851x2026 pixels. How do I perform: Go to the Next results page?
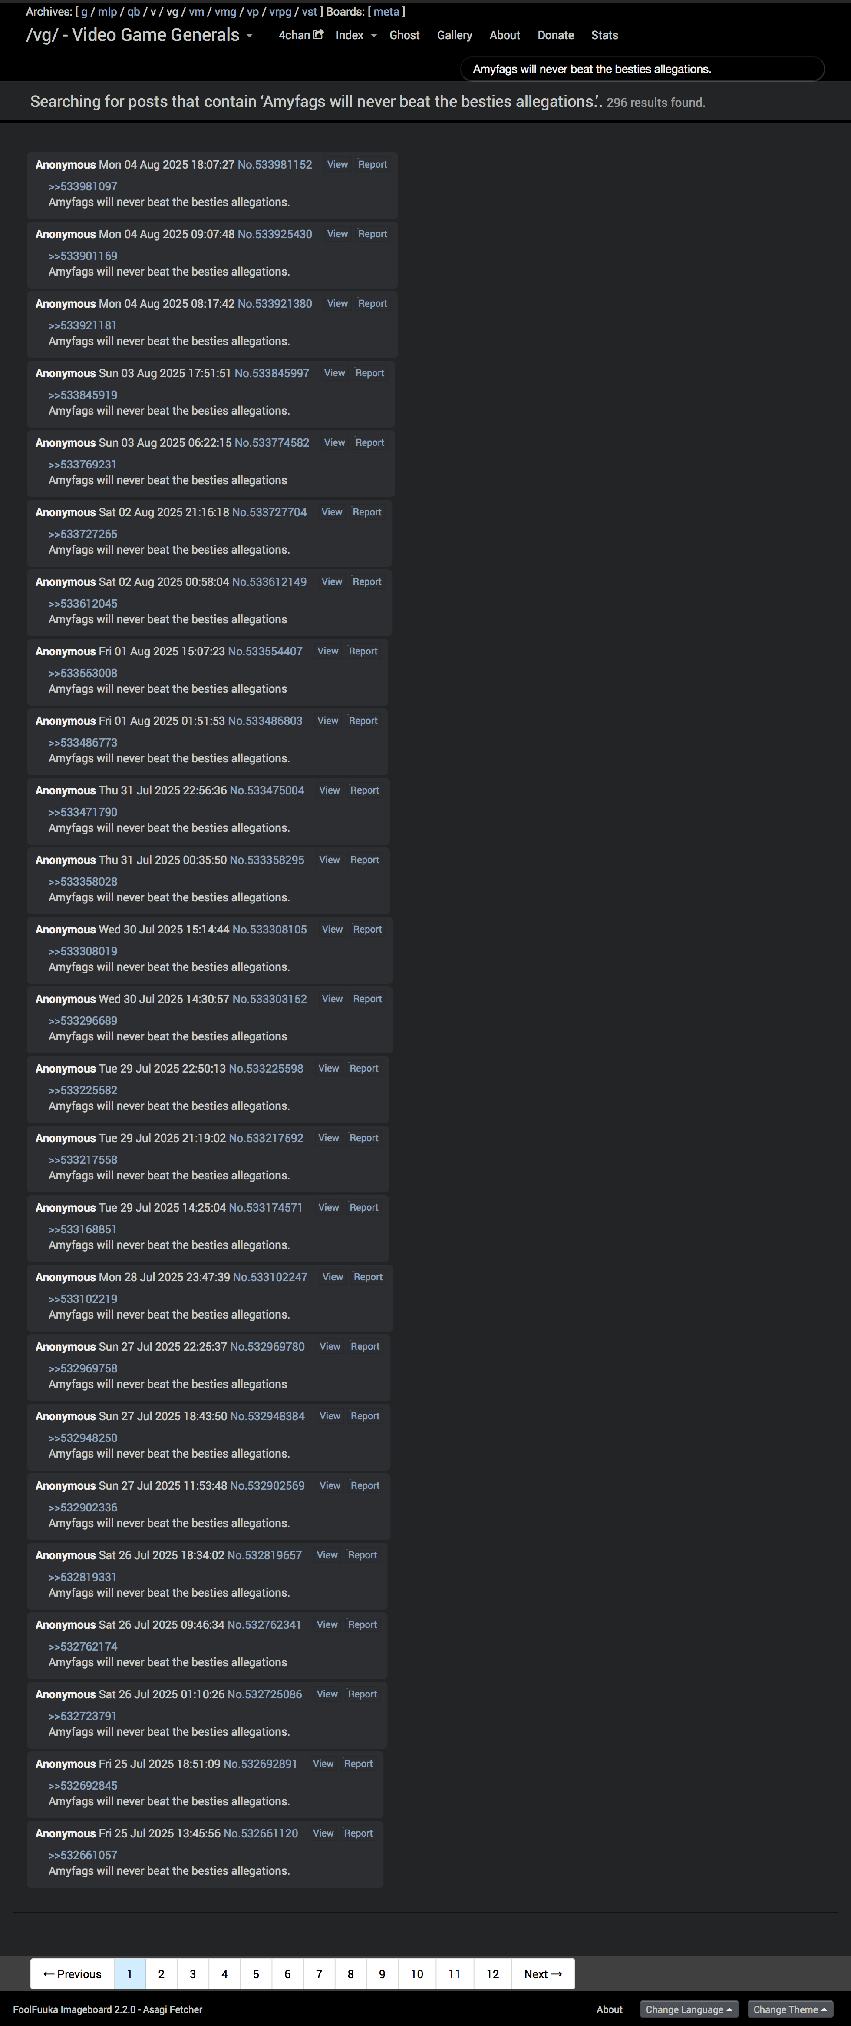point(543,1974)
